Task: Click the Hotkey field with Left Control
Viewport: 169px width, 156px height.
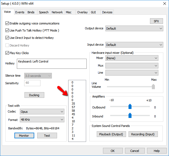Action: click(52, 64)
